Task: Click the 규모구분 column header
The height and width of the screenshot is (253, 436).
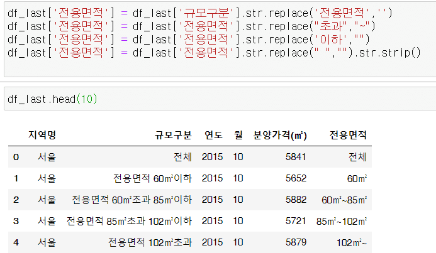Action: pyautogui.click(x=173, y=135)
